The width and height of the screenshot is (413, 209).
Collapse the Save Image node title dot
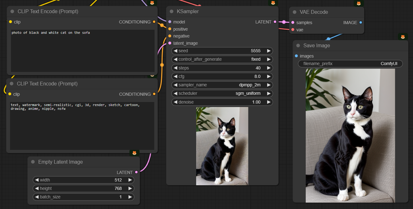(x=298, y=45)
